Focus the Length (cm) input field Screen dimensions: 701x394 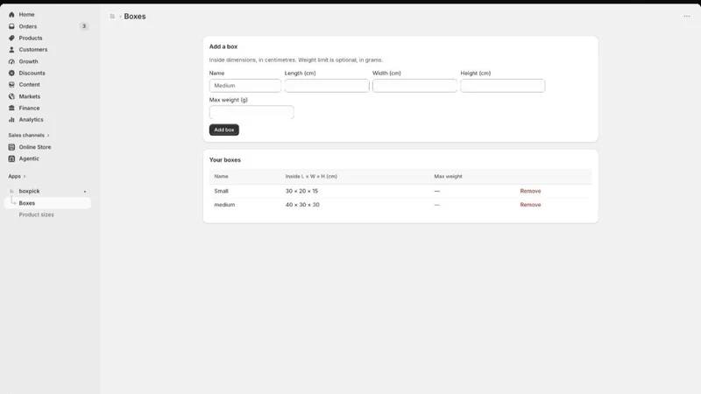[x=327, y=85]
